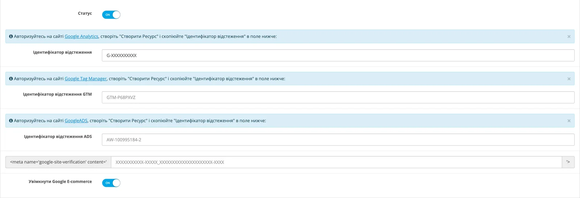Screen dimensions: 580x198
Task: Open the Google Analytics link
Action: (81, 37)
